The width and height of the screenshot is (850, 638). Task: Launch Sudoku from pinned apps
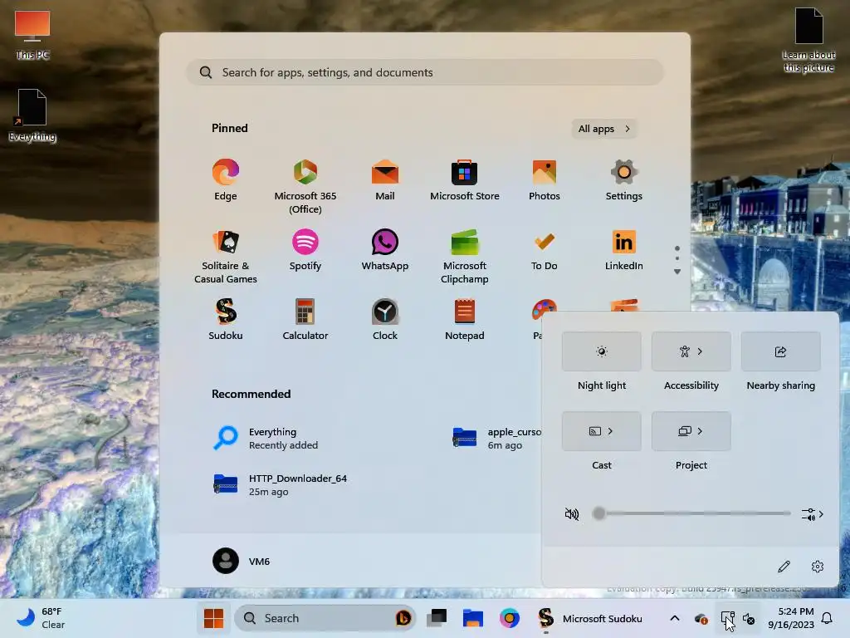point(226,320)
